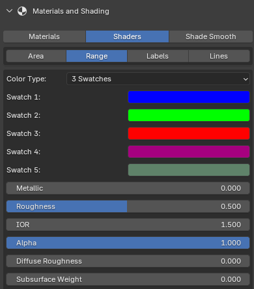
Task: Click the 'Color Type:' label
Action: tap(26, 79)
